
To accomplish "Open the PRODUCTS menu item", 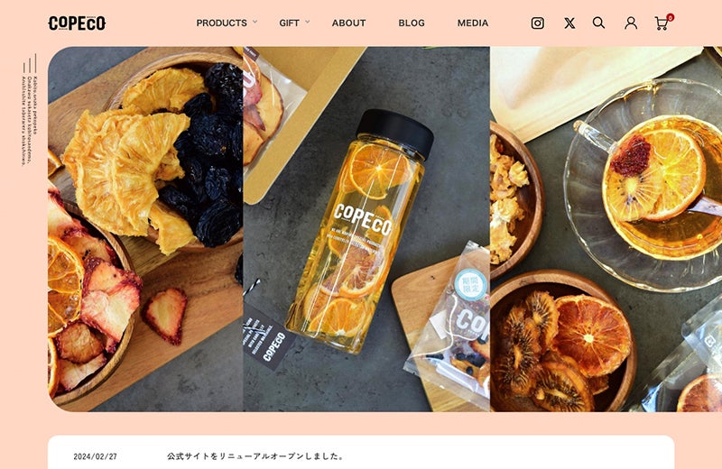I will click(x=221, y=23).
